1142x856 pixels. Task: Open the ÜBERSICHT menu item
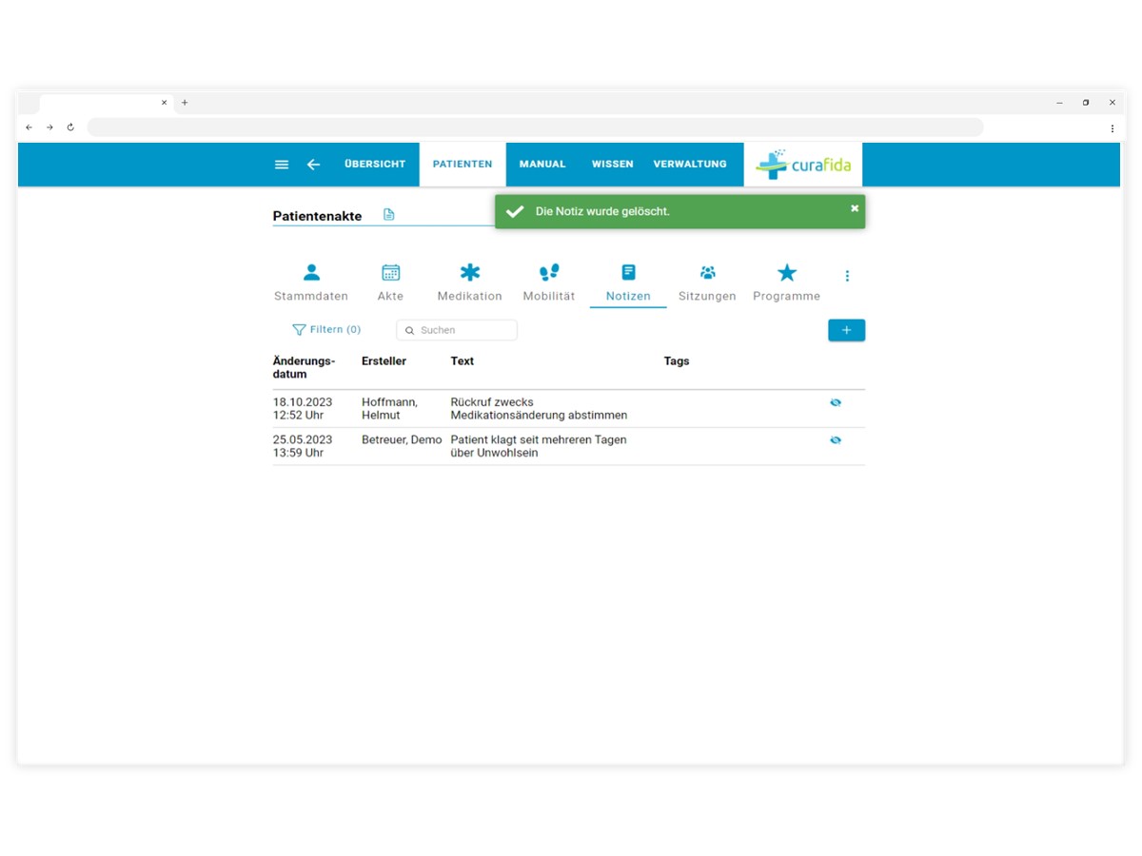pos(375,165)
